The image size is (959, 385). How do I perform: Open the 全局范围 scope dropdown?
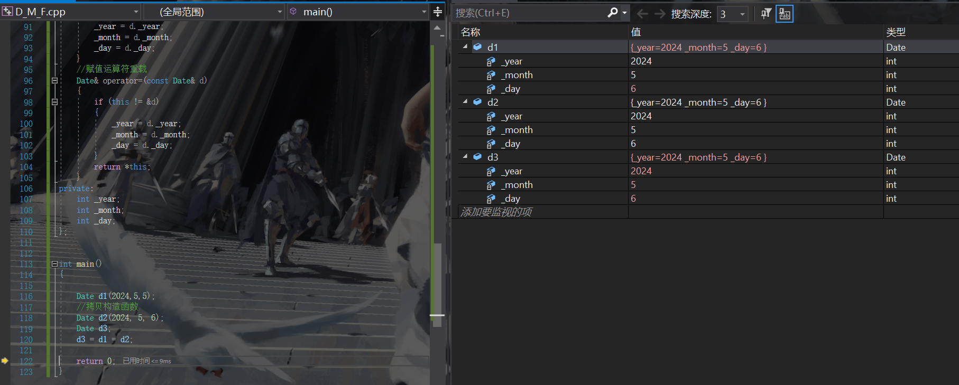(x=280, y=12)
